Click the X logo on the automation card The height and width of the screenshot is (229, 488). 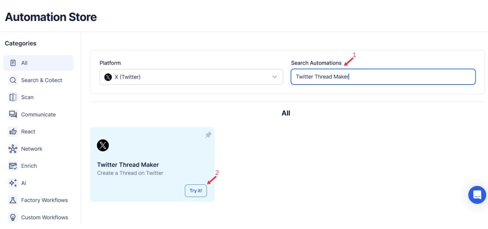(103, 145)
